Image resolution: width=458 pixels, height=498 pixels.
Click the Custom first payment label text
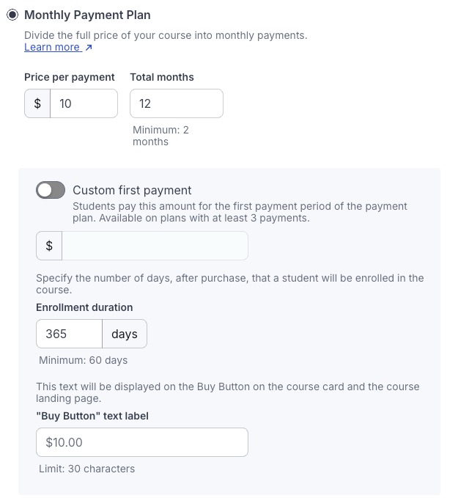132,191
